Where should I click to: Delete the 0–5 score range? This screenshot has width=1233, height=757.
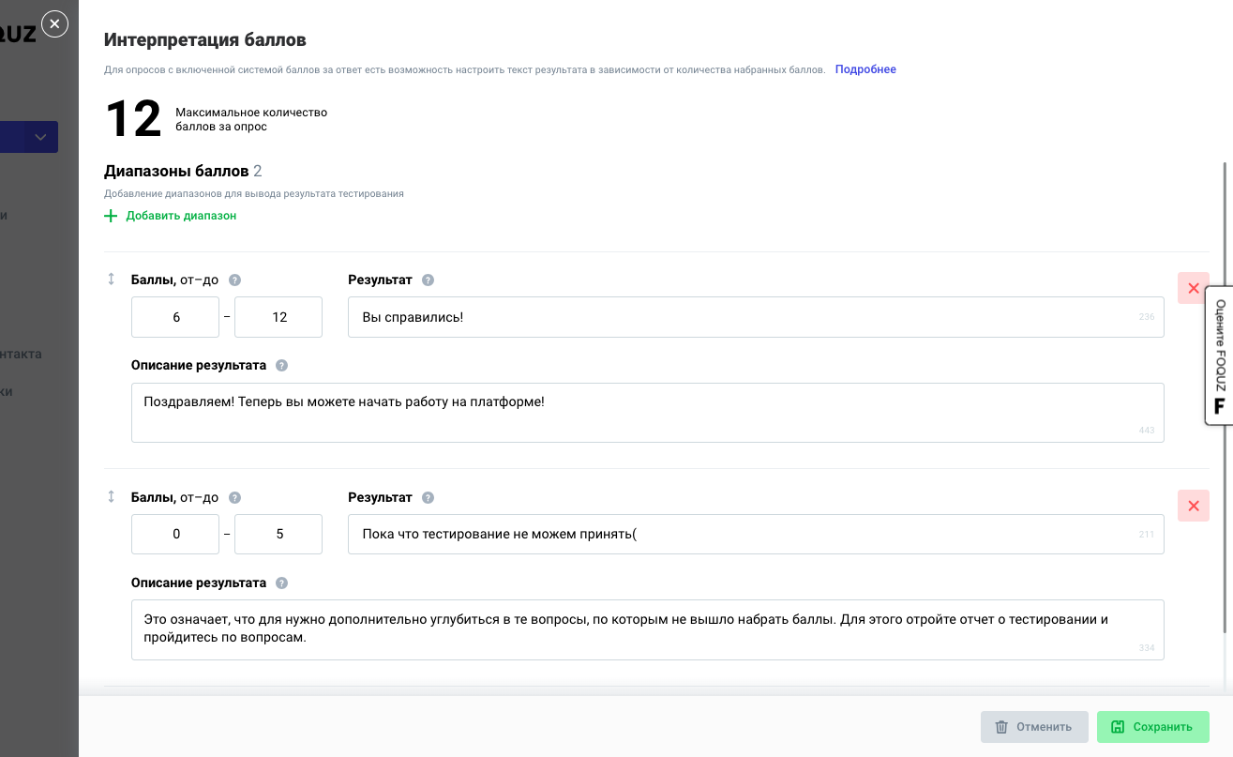[1194, 506]
